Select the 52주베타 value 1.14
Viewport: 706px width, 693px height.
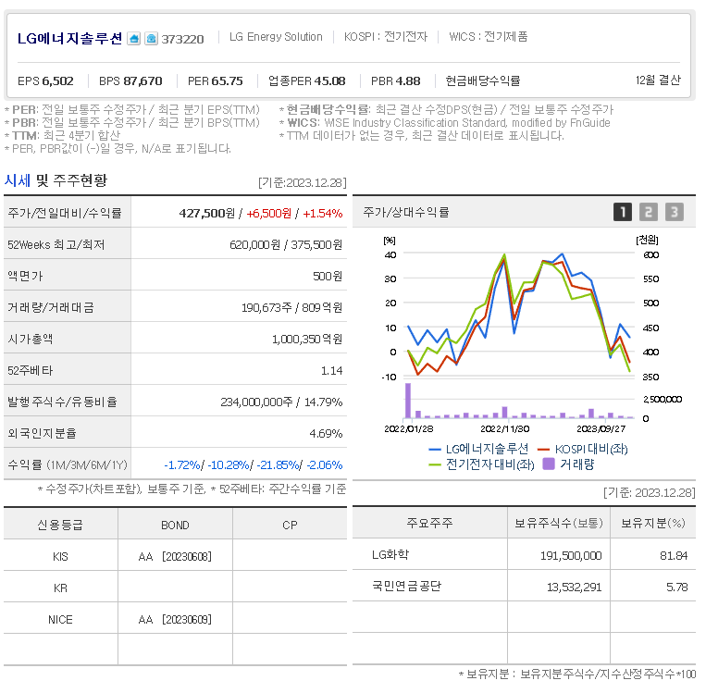[331, 371]
